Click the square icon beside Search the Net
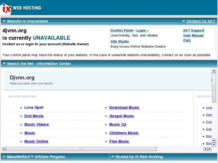218x163 pixels. point(4,64)
